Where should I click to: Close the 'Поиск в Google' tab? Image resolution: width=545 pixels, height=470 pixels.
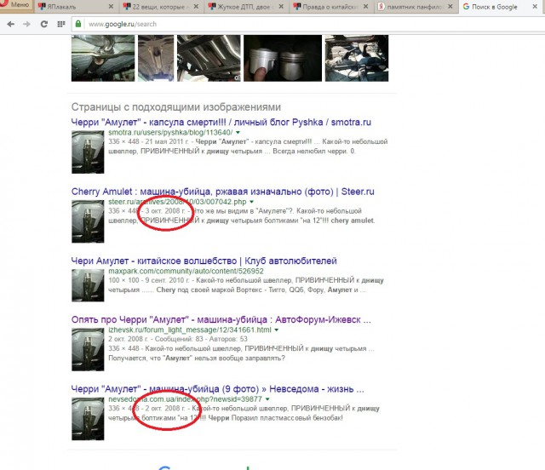point(536,7)
